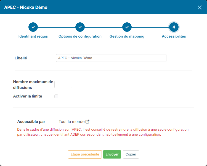Click the 'Identifiant requis' step label
This screenshot has width=207, height=166.
[x=33, y=36]
